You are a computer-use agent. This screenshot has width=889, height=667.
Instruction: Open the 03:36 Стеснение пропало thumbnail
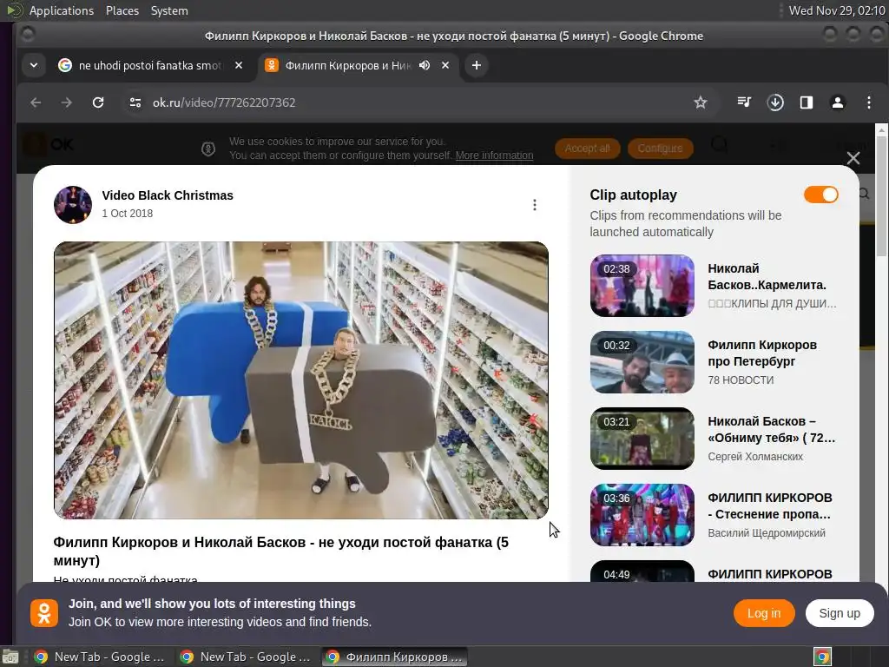[642, 515]
